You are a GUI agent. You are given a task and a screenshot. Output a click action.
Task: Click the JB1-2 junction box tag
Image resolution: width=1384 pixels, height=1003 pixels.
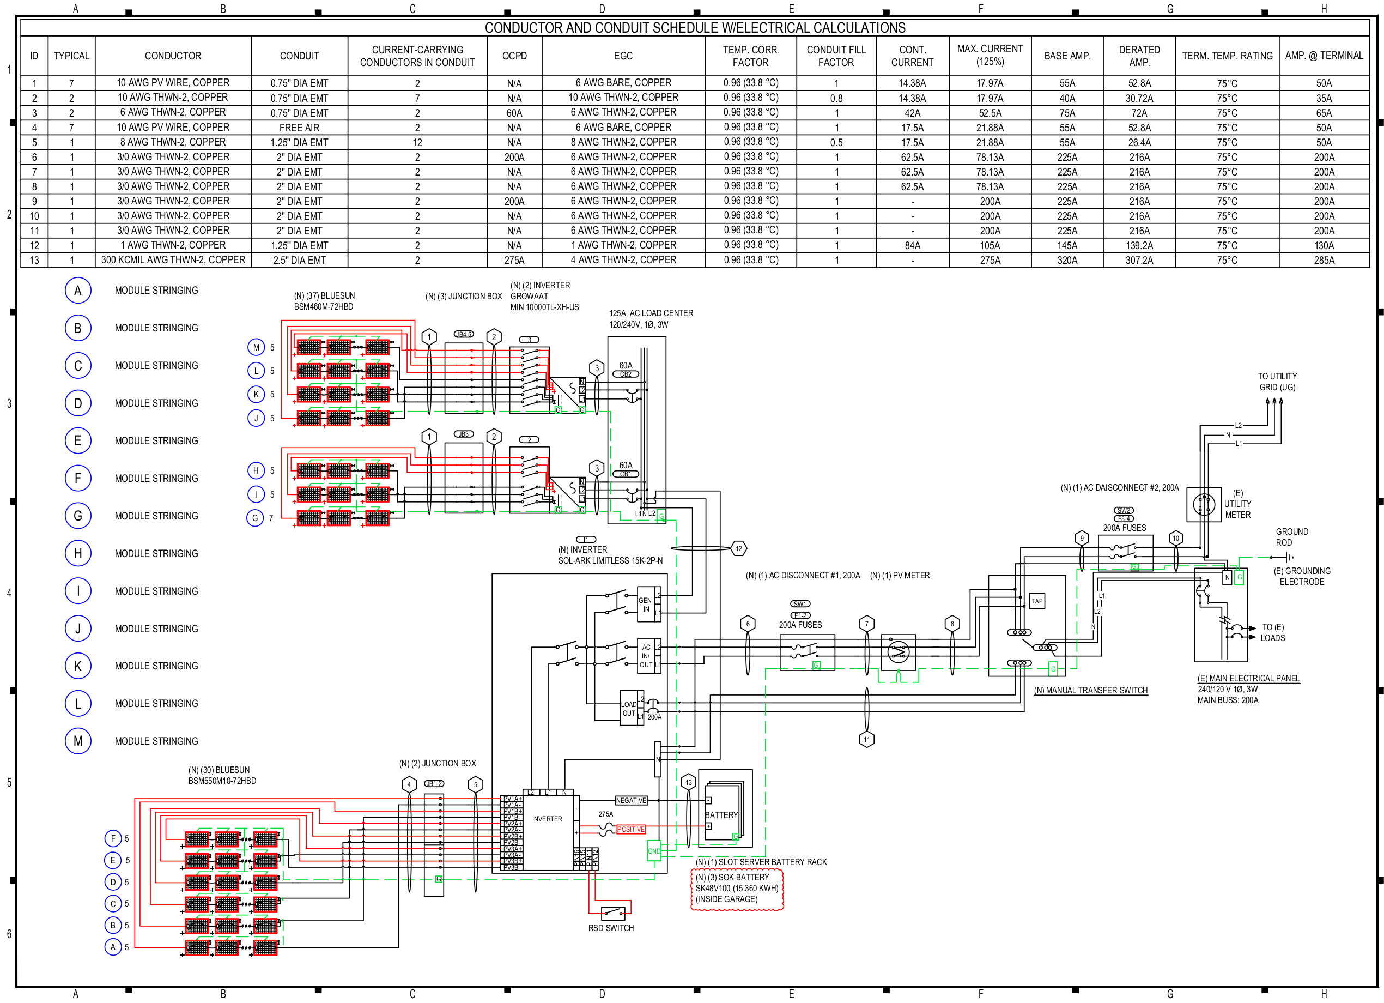coord(434,783)
